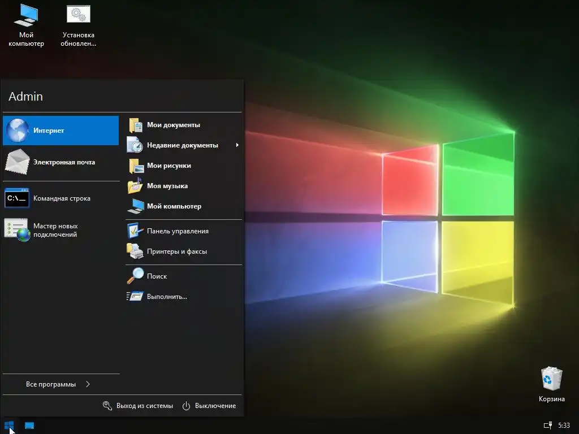
Task: Select the Поиск menu label
Action: (x=157, y=276)
